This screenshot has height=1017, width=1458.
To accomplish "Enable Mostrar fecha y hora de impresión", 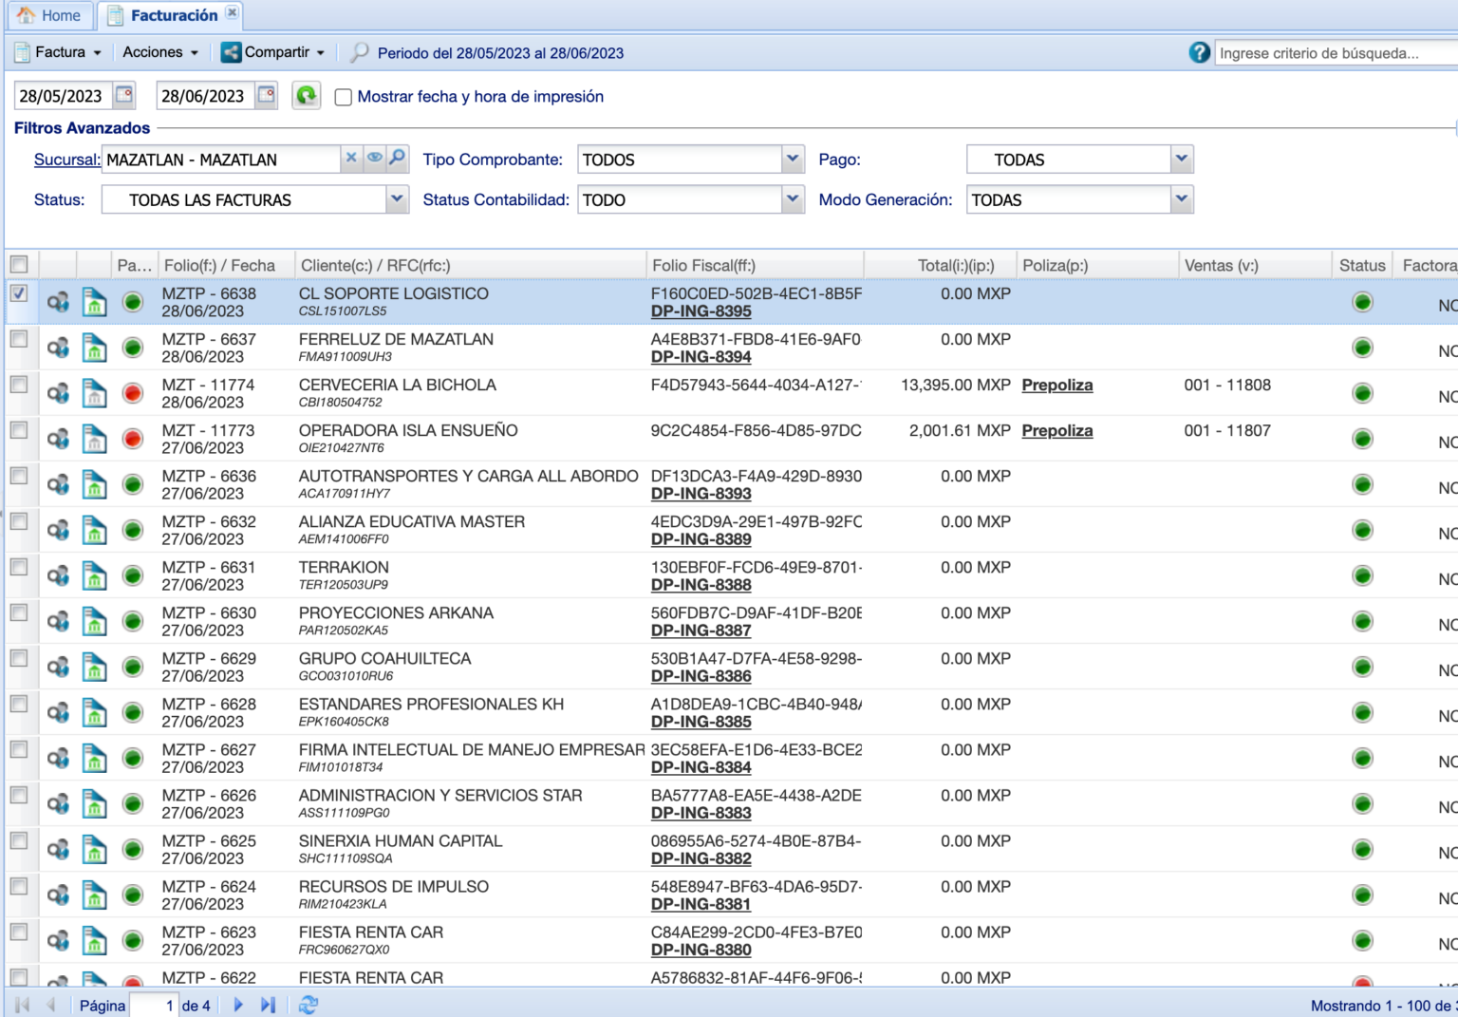I will [x=344, y=97].
